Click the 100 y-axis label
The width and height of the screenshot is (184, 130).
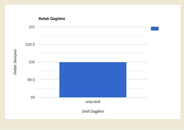click(32, 62)
